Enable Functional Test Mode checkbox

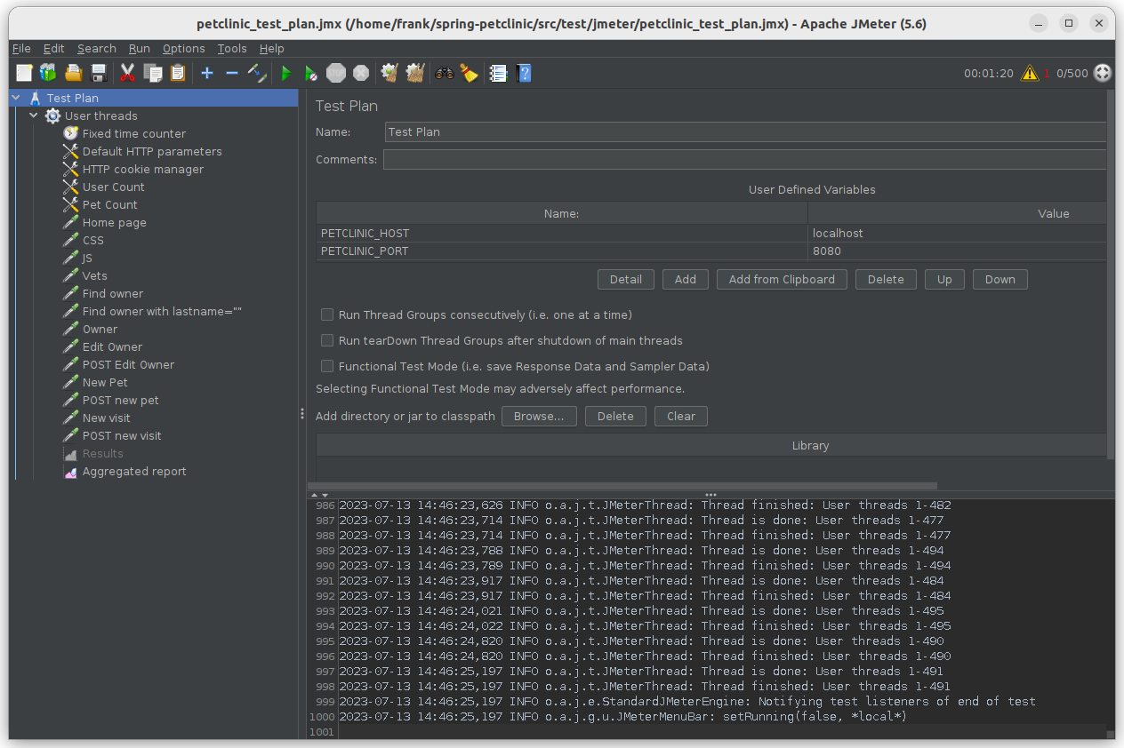(x=327, y=366)
